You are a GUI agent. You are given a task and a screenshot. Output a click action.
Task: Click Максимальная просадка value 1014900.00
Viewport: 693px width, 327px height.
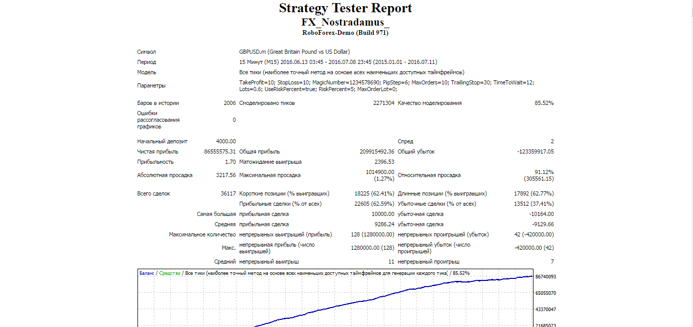380,172
